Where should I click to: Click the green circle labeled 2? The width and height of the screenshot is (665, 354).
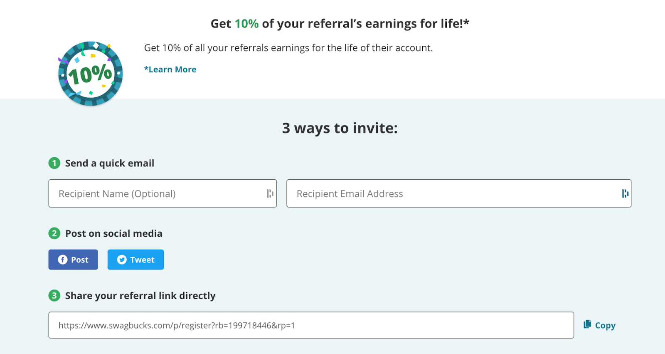54,233
